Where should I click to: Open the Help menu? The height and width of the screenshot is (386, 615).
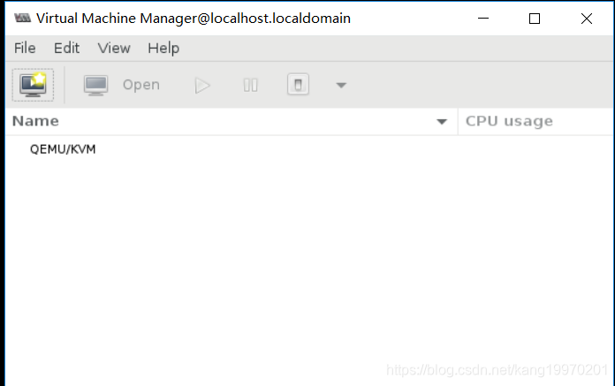[x=163, y=49]
